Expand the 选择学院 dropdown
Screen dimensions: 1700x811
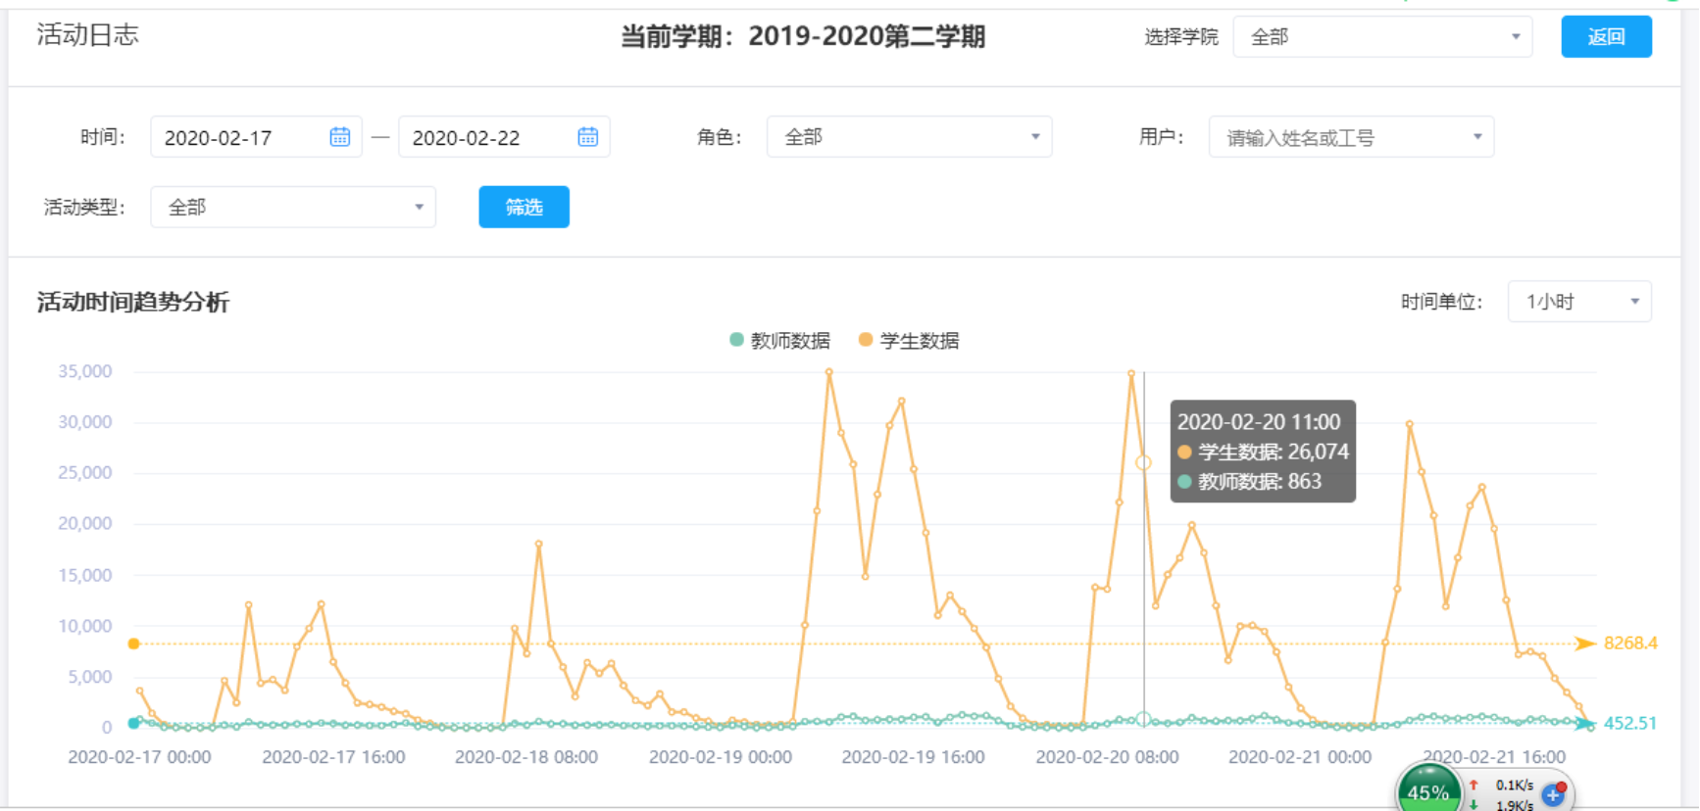1381,37
